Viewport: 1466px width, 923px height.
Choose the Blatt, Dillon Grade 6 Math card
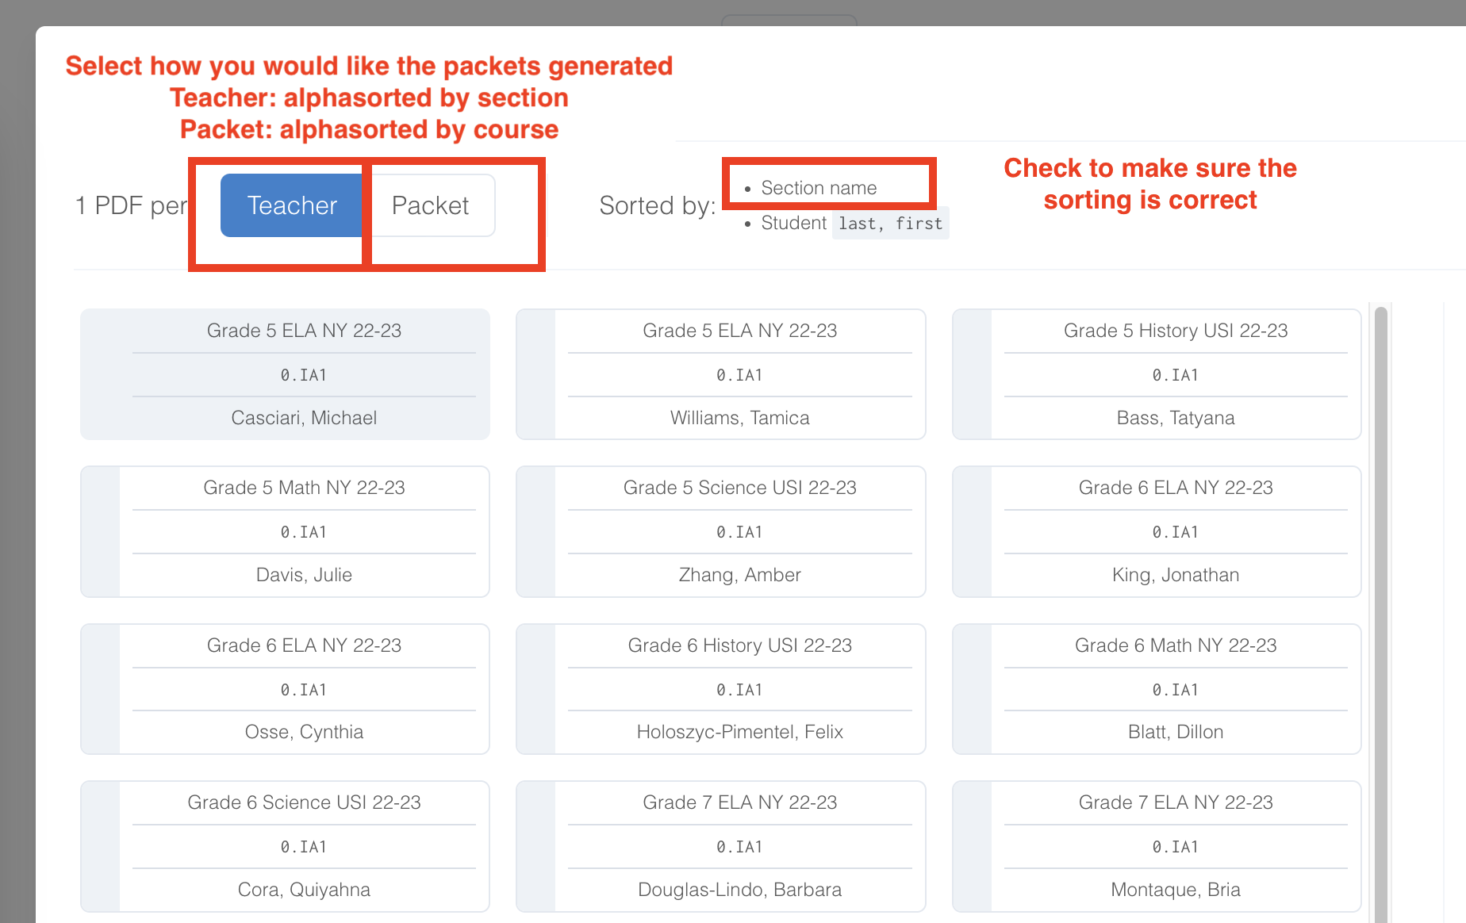[1157, 689]
